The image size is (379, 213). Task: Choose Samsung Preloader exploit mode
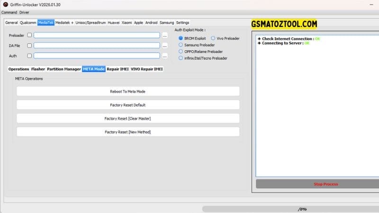180,44
